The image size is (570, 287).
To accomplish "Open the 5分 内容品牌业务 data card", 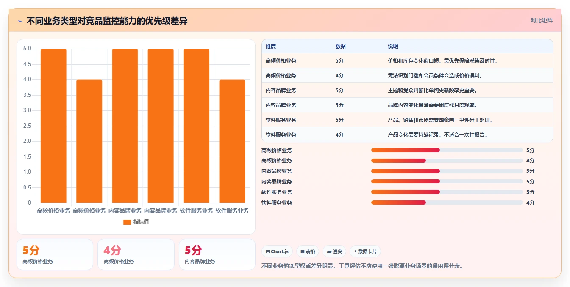I will 217,254.
